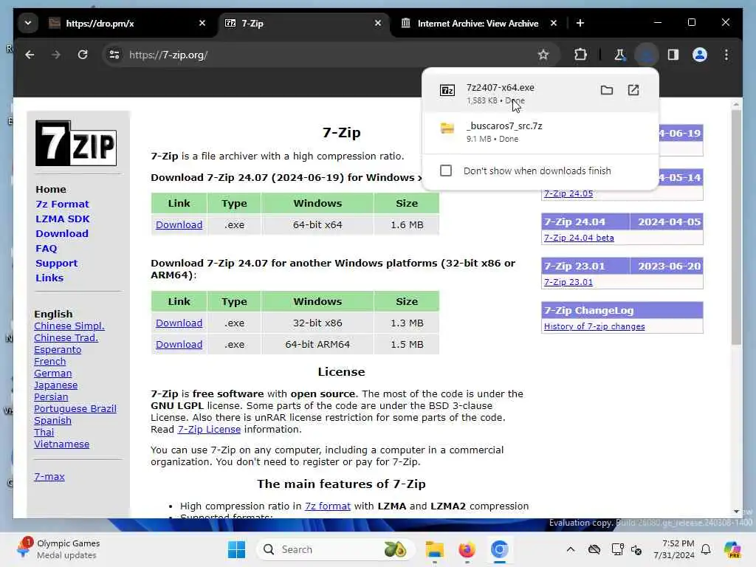Open the 7-Zip 24.05 news link
756x567 pixels.
pyautogui.click(x=568, y=193)
